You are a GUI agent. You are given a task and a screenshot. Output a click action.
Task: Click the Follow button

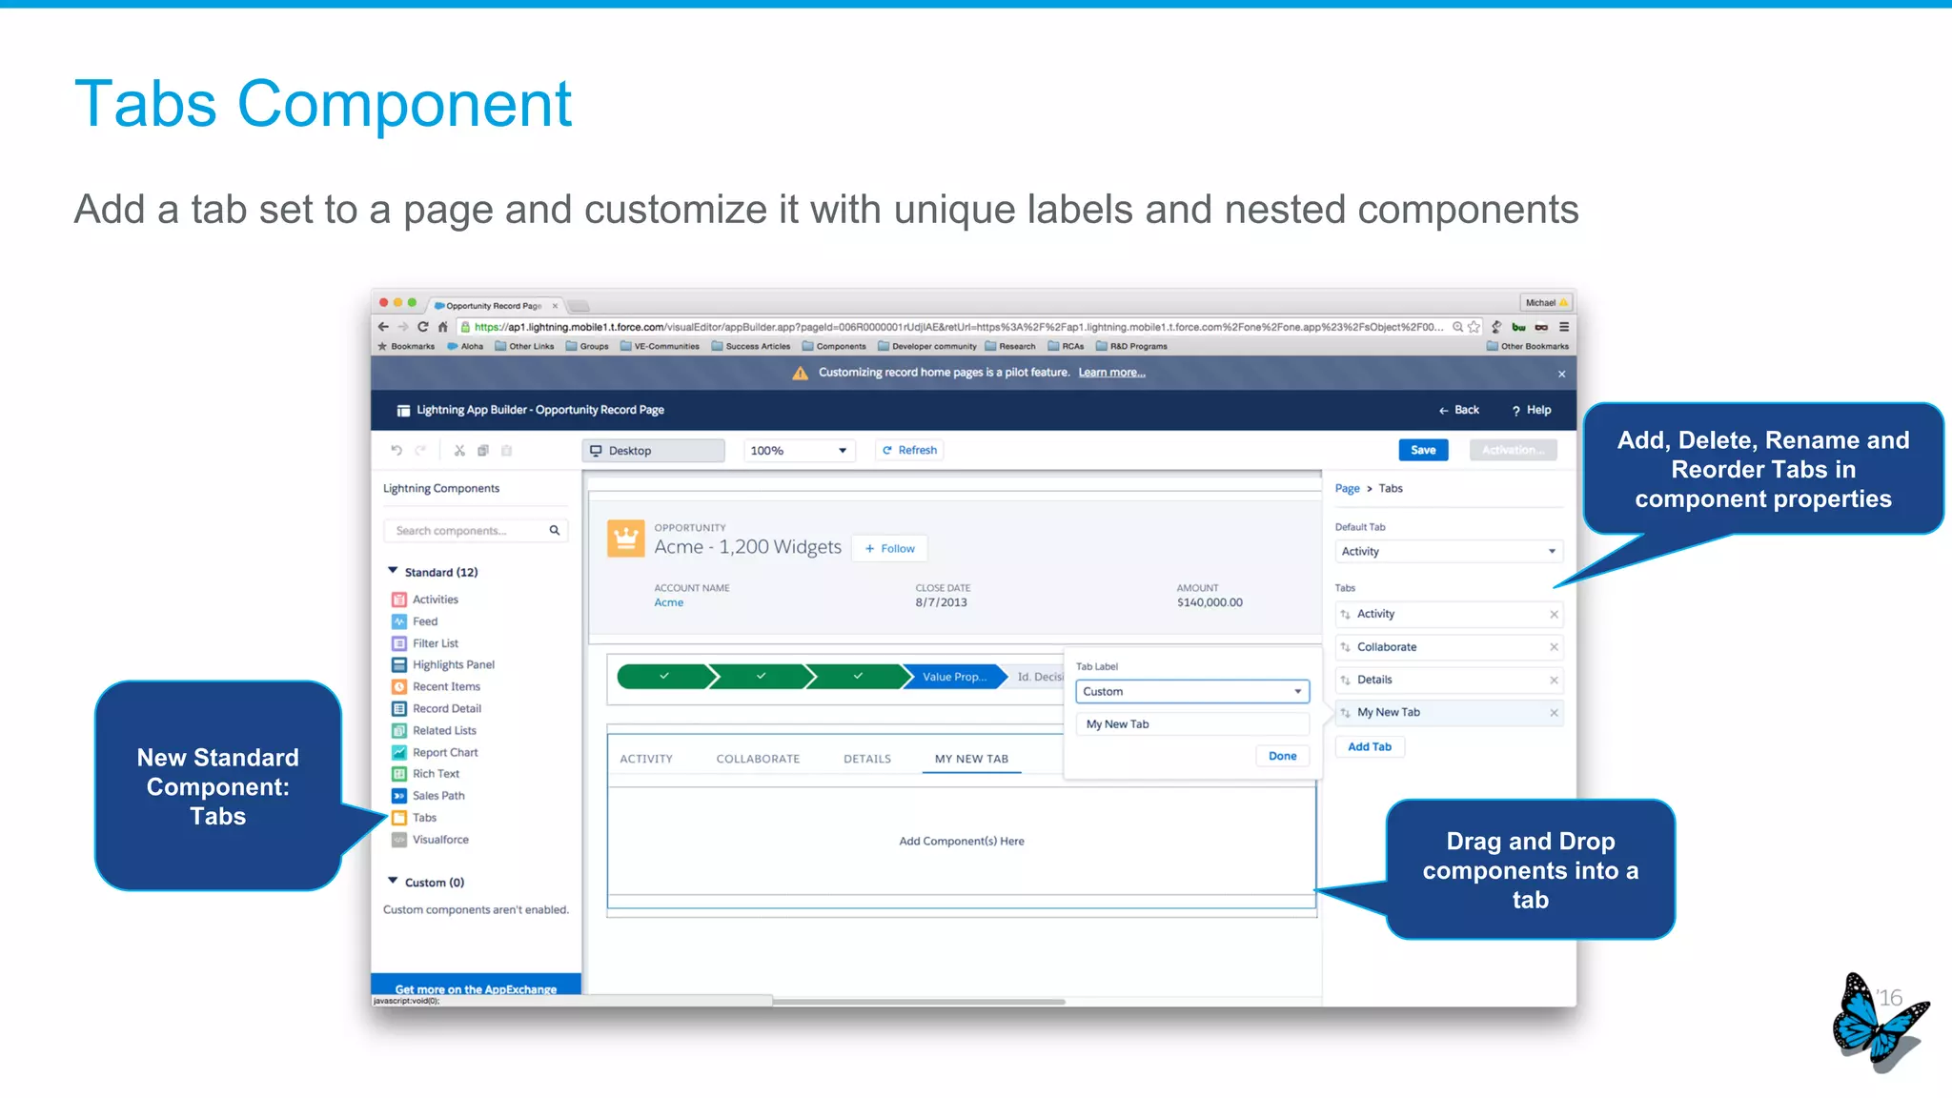(x=889, y=549)
